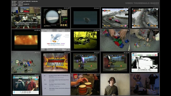Click the Video Thumbnails Maker watermark
Image resolution: width=171 pixels, height=96 pixels.
click(142, 3)
